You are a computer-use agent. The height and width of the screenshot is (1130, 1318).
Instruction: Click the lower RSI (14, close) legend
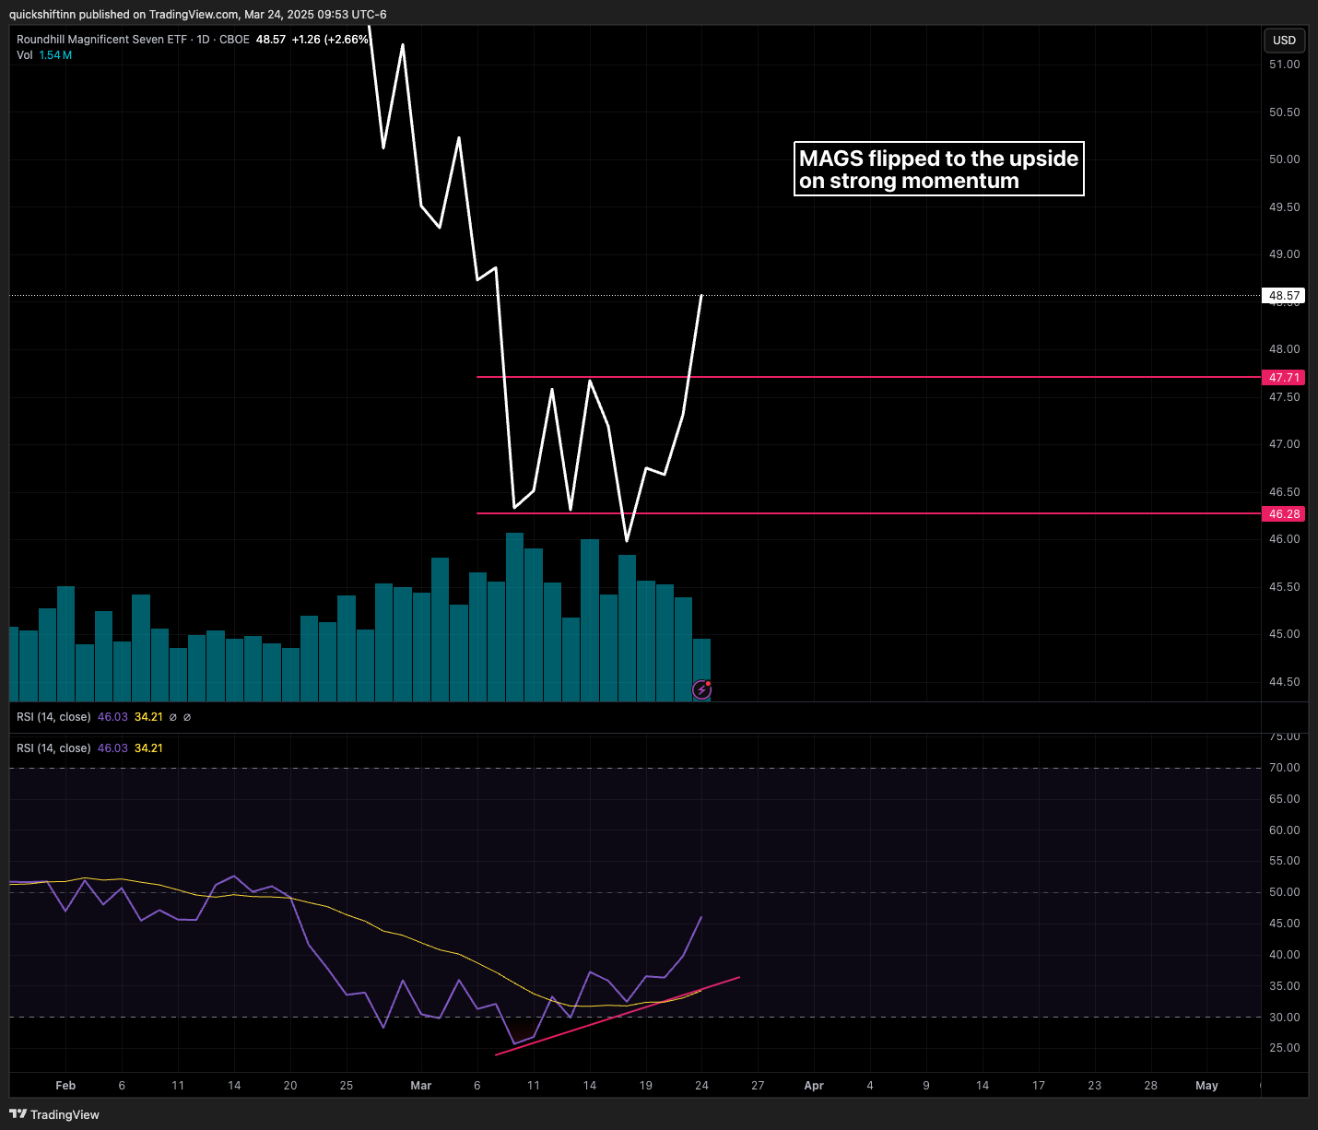click(x=53, y=748)
